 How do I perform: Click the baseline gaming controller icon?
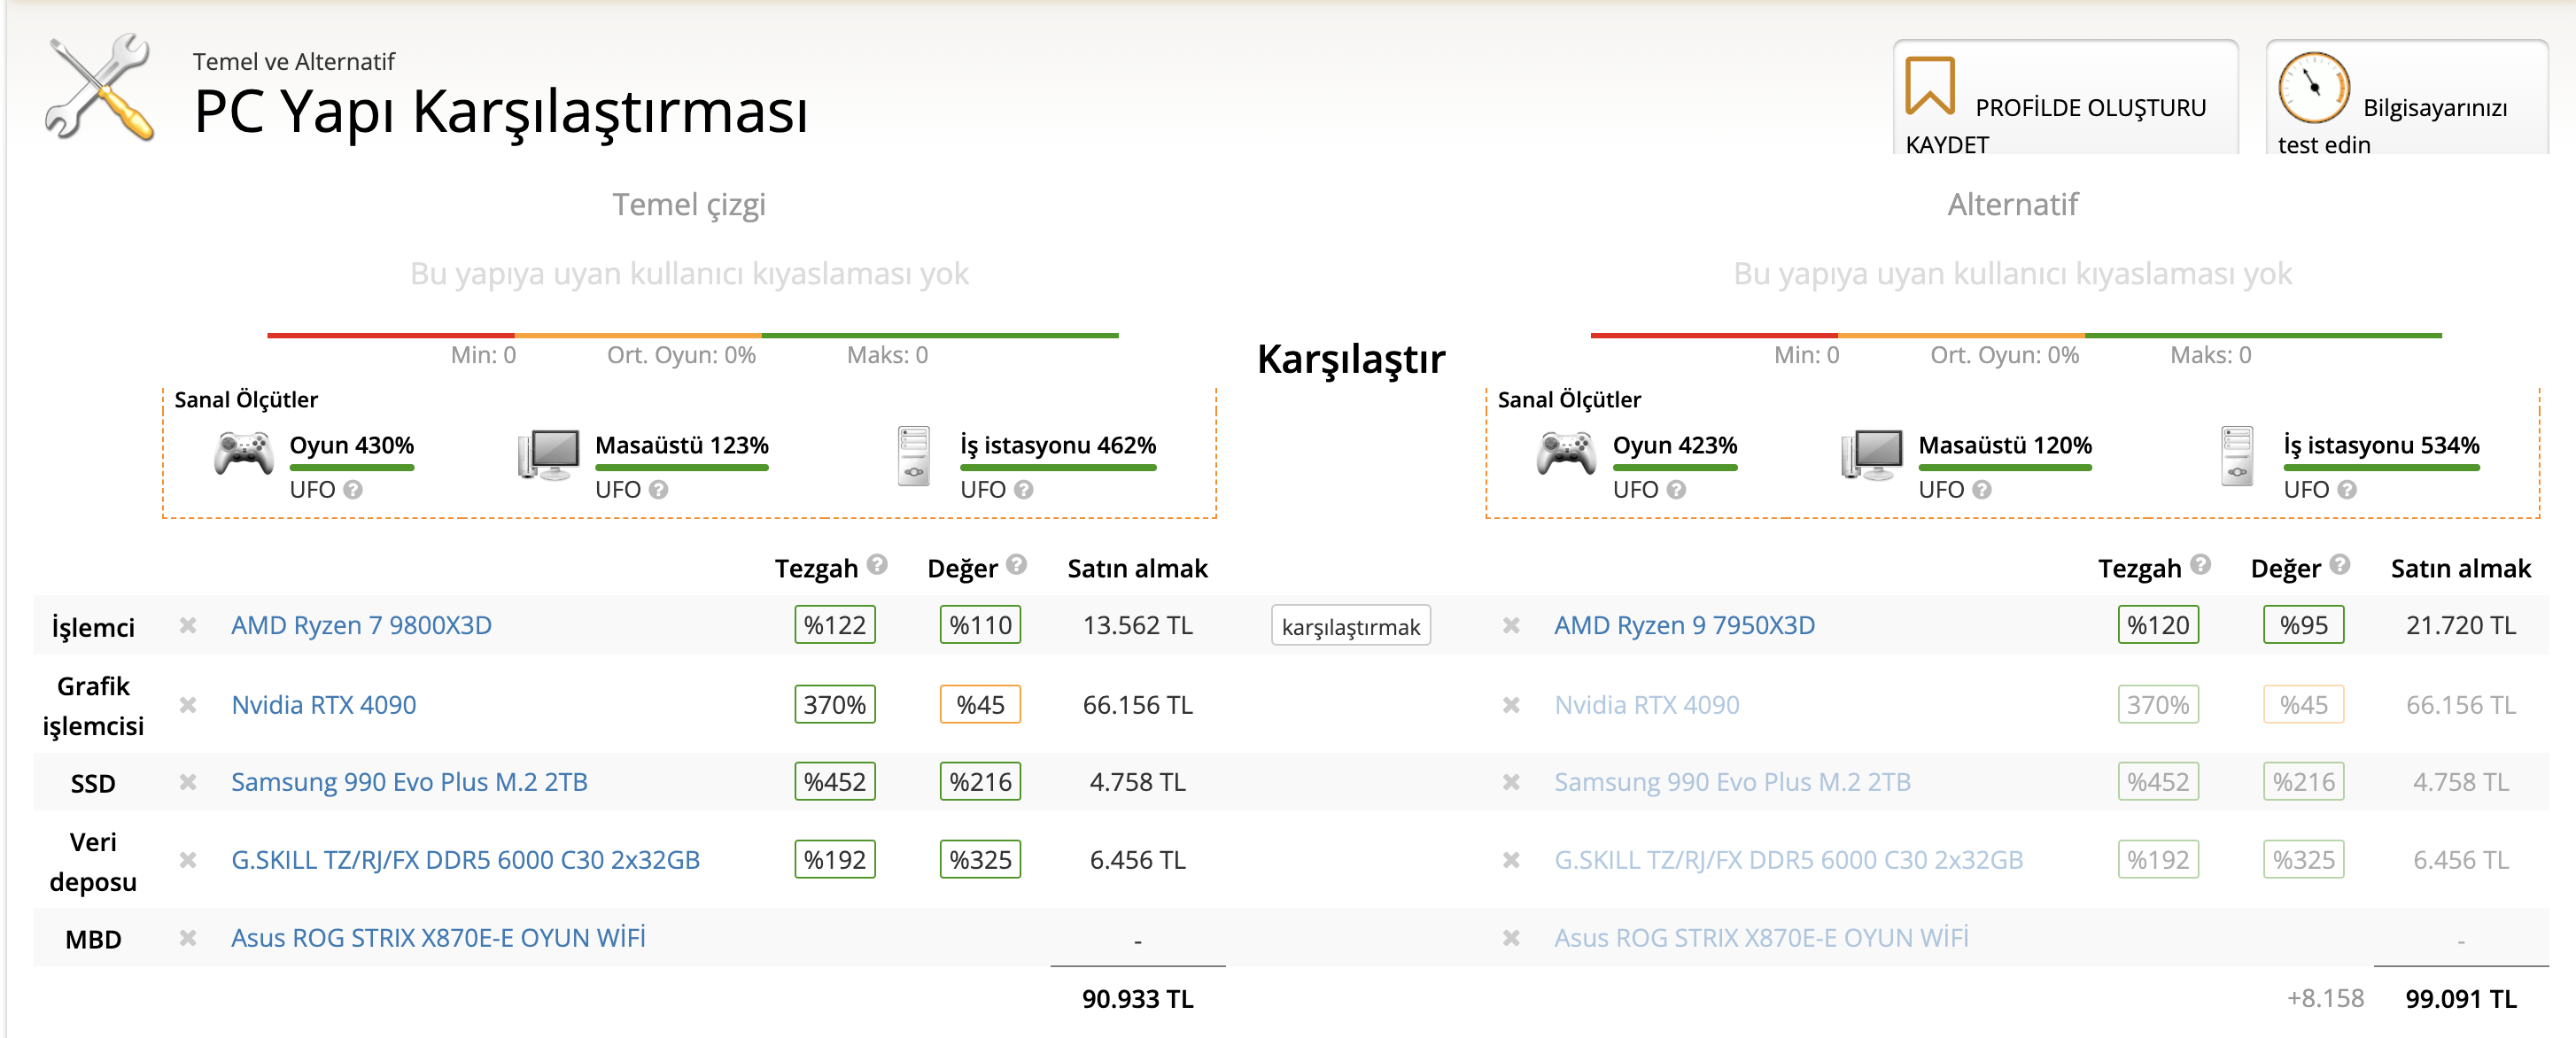click(x=244, y=453)
